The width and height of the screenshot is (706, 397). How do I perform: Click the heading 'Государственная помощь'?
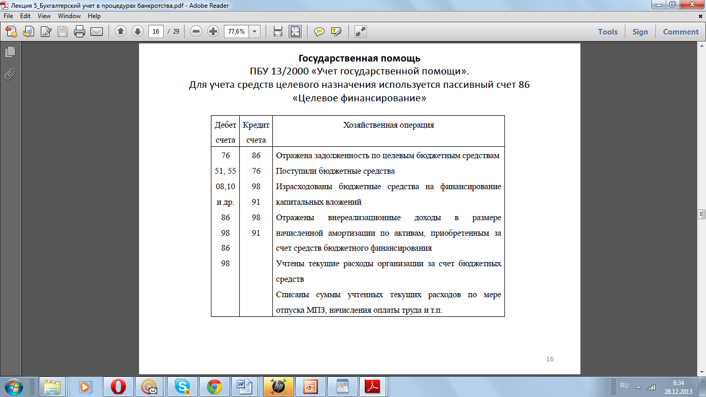(360, 58)
